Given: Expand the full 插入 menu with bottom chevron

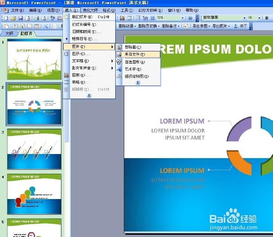Looking at the screenshot, I should pyautogui.click(x=89, y=95).
